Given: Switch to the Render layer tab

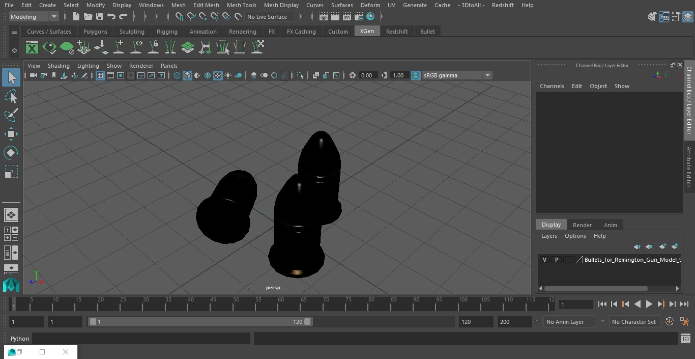Looking at the screenshot, I should point(582,225).
